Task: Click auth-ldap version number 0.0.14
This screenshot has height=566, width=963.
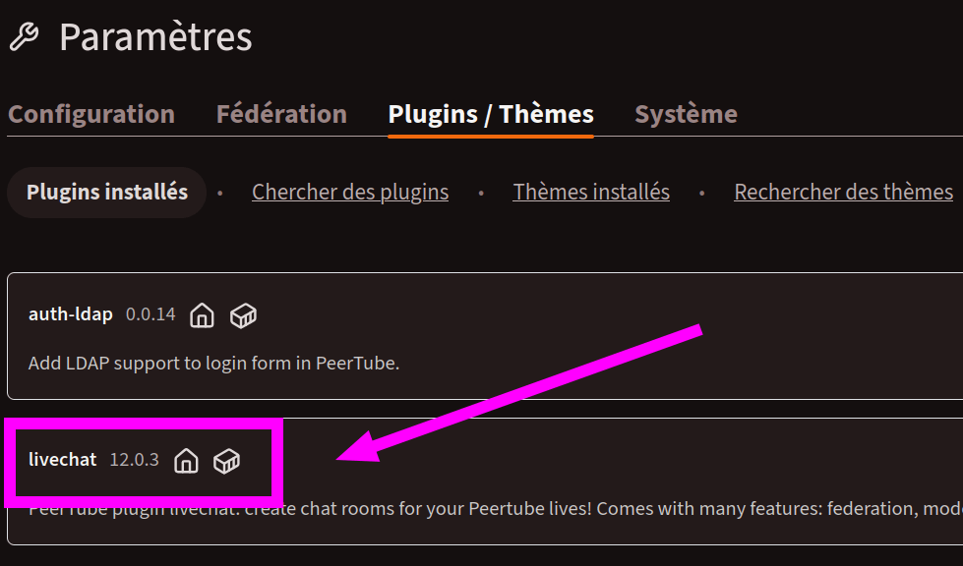Action: coord(150,314)
